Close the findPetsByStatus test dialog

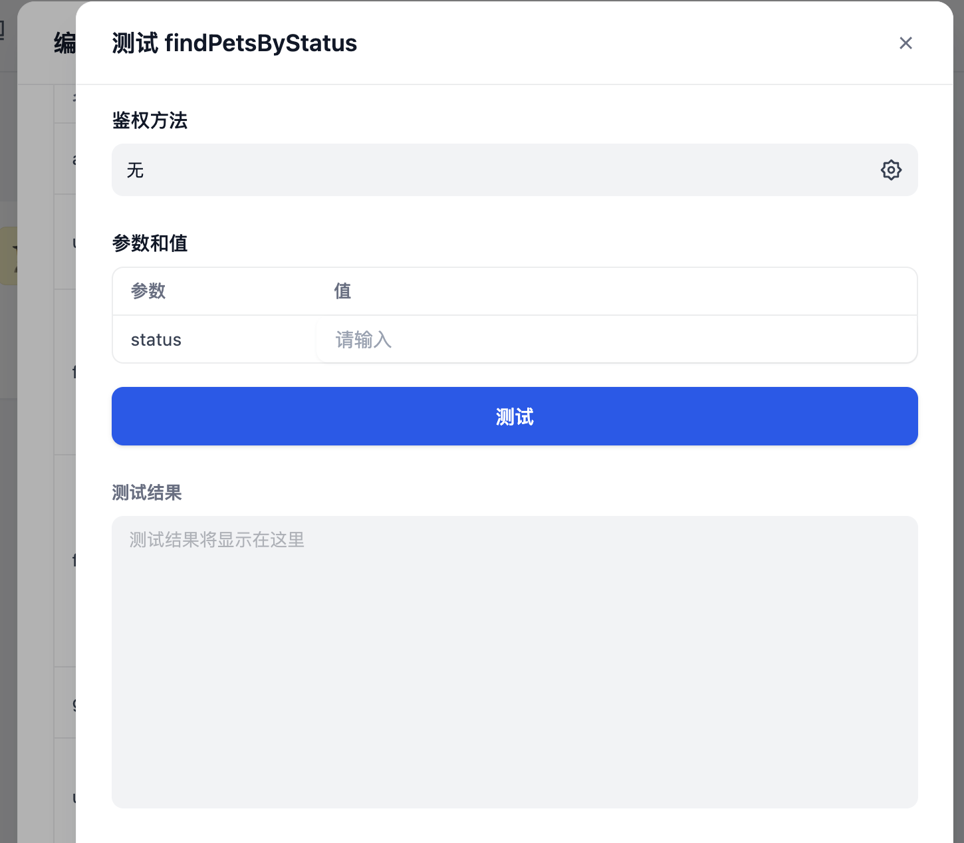905,43
